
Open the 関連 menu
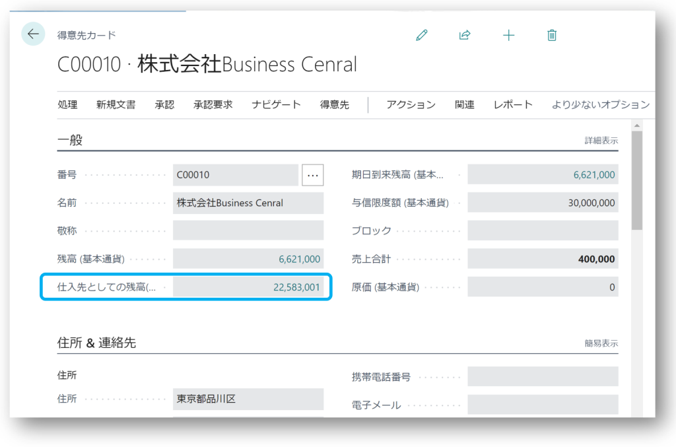tap(465, 105)
